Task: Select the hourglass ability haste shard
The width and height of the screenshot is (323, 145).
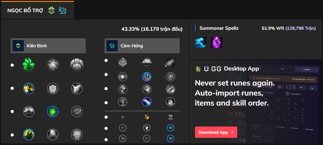Action: [170, 117]
